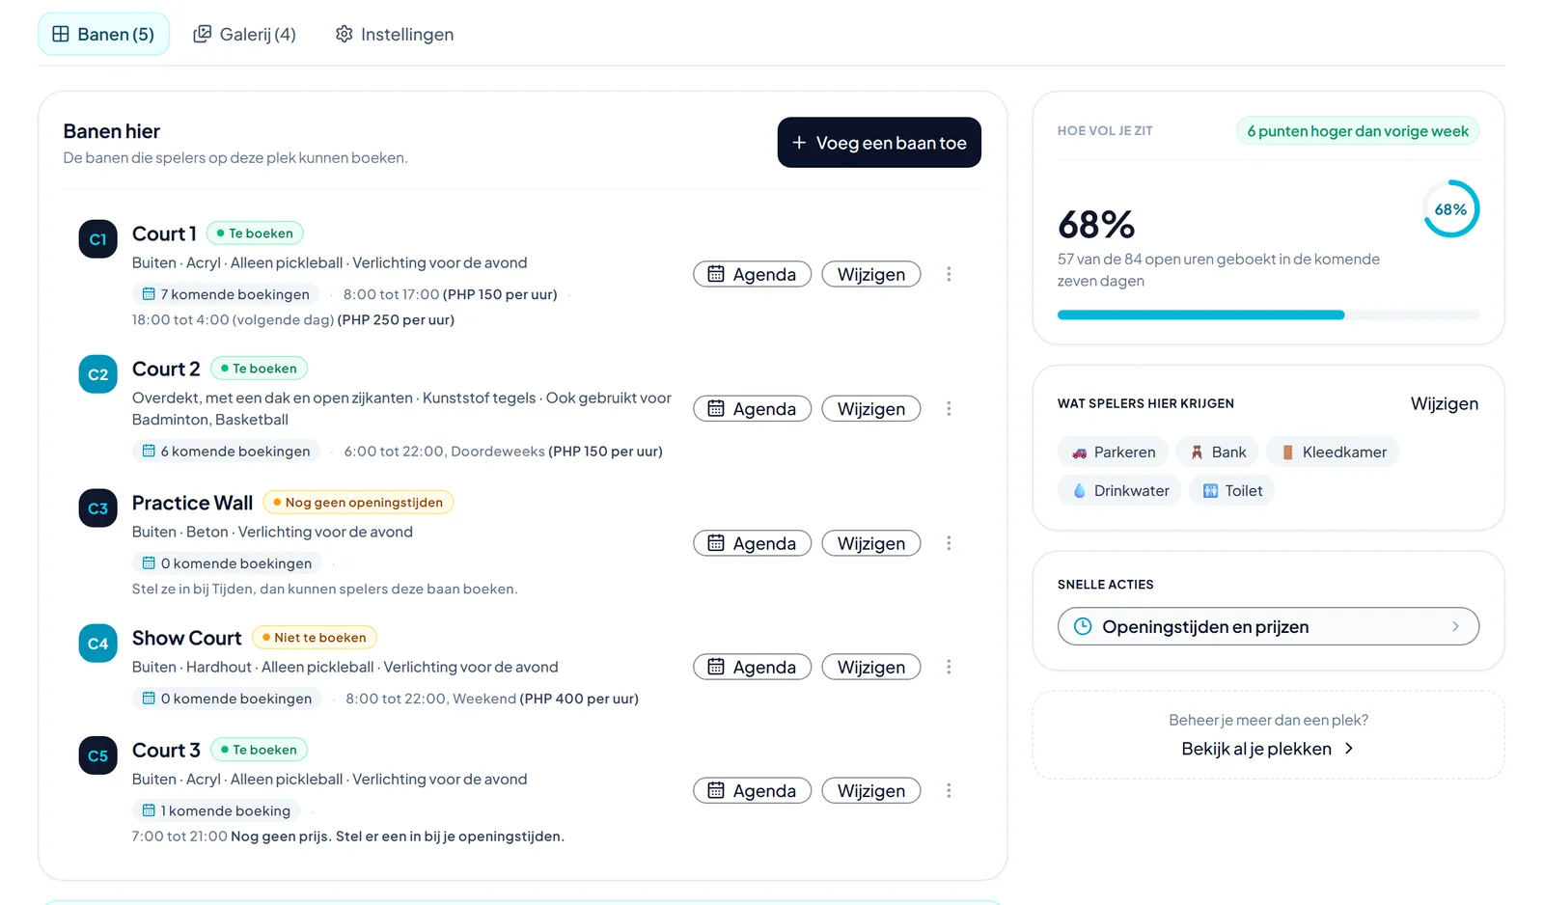
Task: Open the 7 komende boekingen chip
Action: [x=226, y=294]
